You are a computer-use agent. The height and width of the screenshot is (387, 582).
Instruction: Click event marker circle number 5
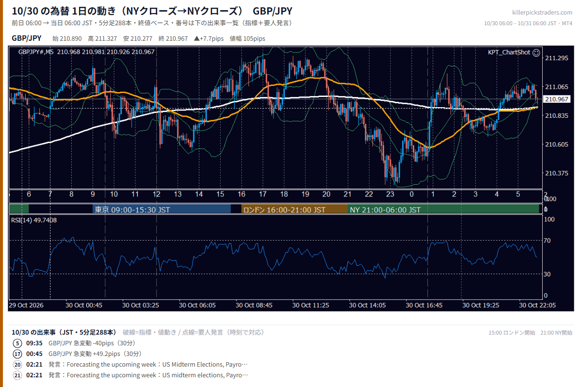tap(17, 343)
